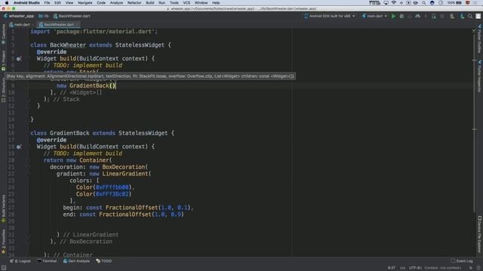
Task: Collapse the return Container fold at line 20
Action: point(28,160)
